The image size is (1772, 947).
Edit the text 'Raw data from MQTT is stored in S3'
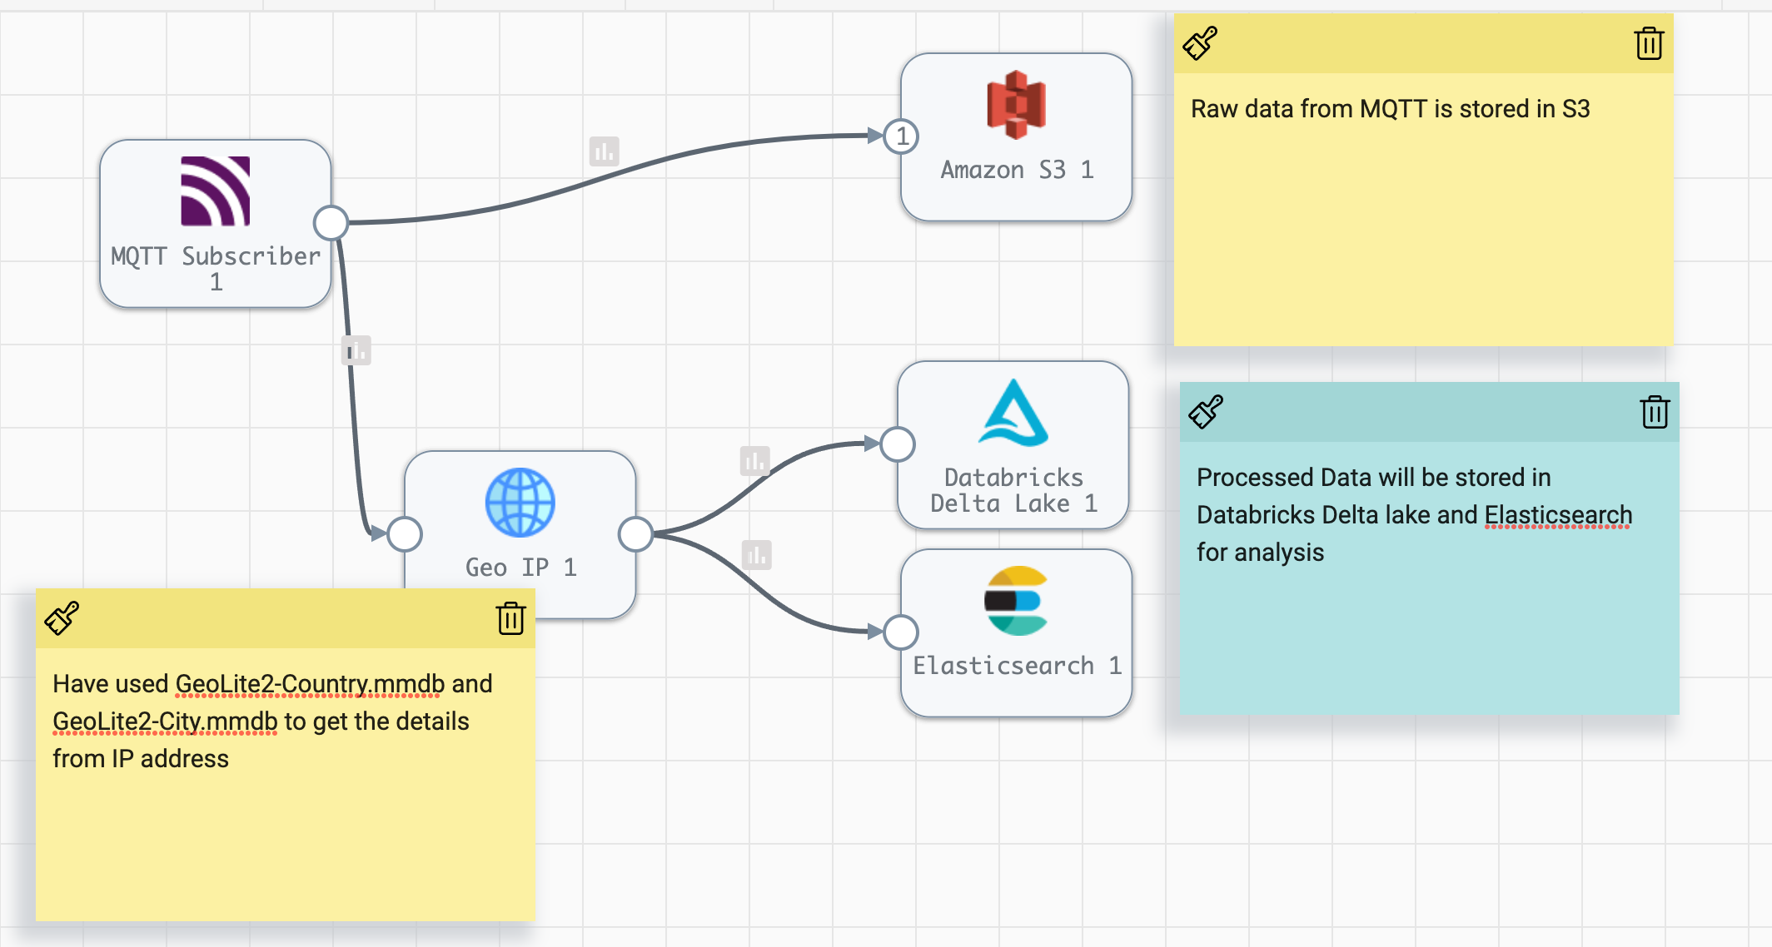(1391, 109)
